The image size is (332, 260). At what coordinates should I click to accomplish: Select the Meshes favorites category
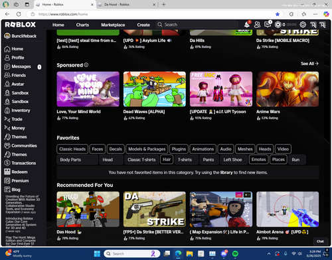click(x=245, y=149)
